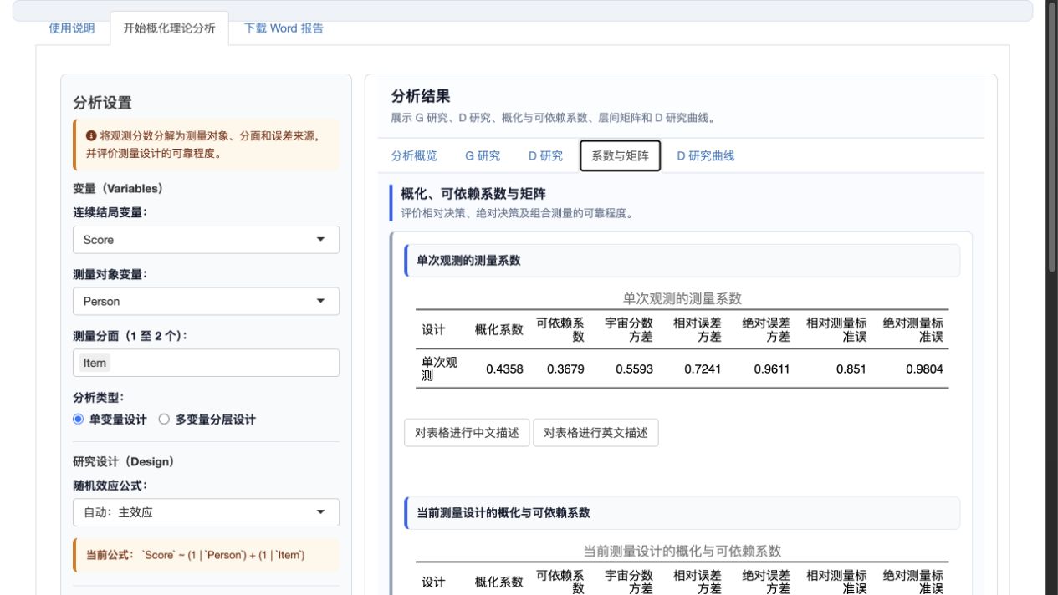The height and width of the screenshot is (595, 1058).
Task: Switch to 开始概化理论分析 tab
Action: [x=169, y=28]
